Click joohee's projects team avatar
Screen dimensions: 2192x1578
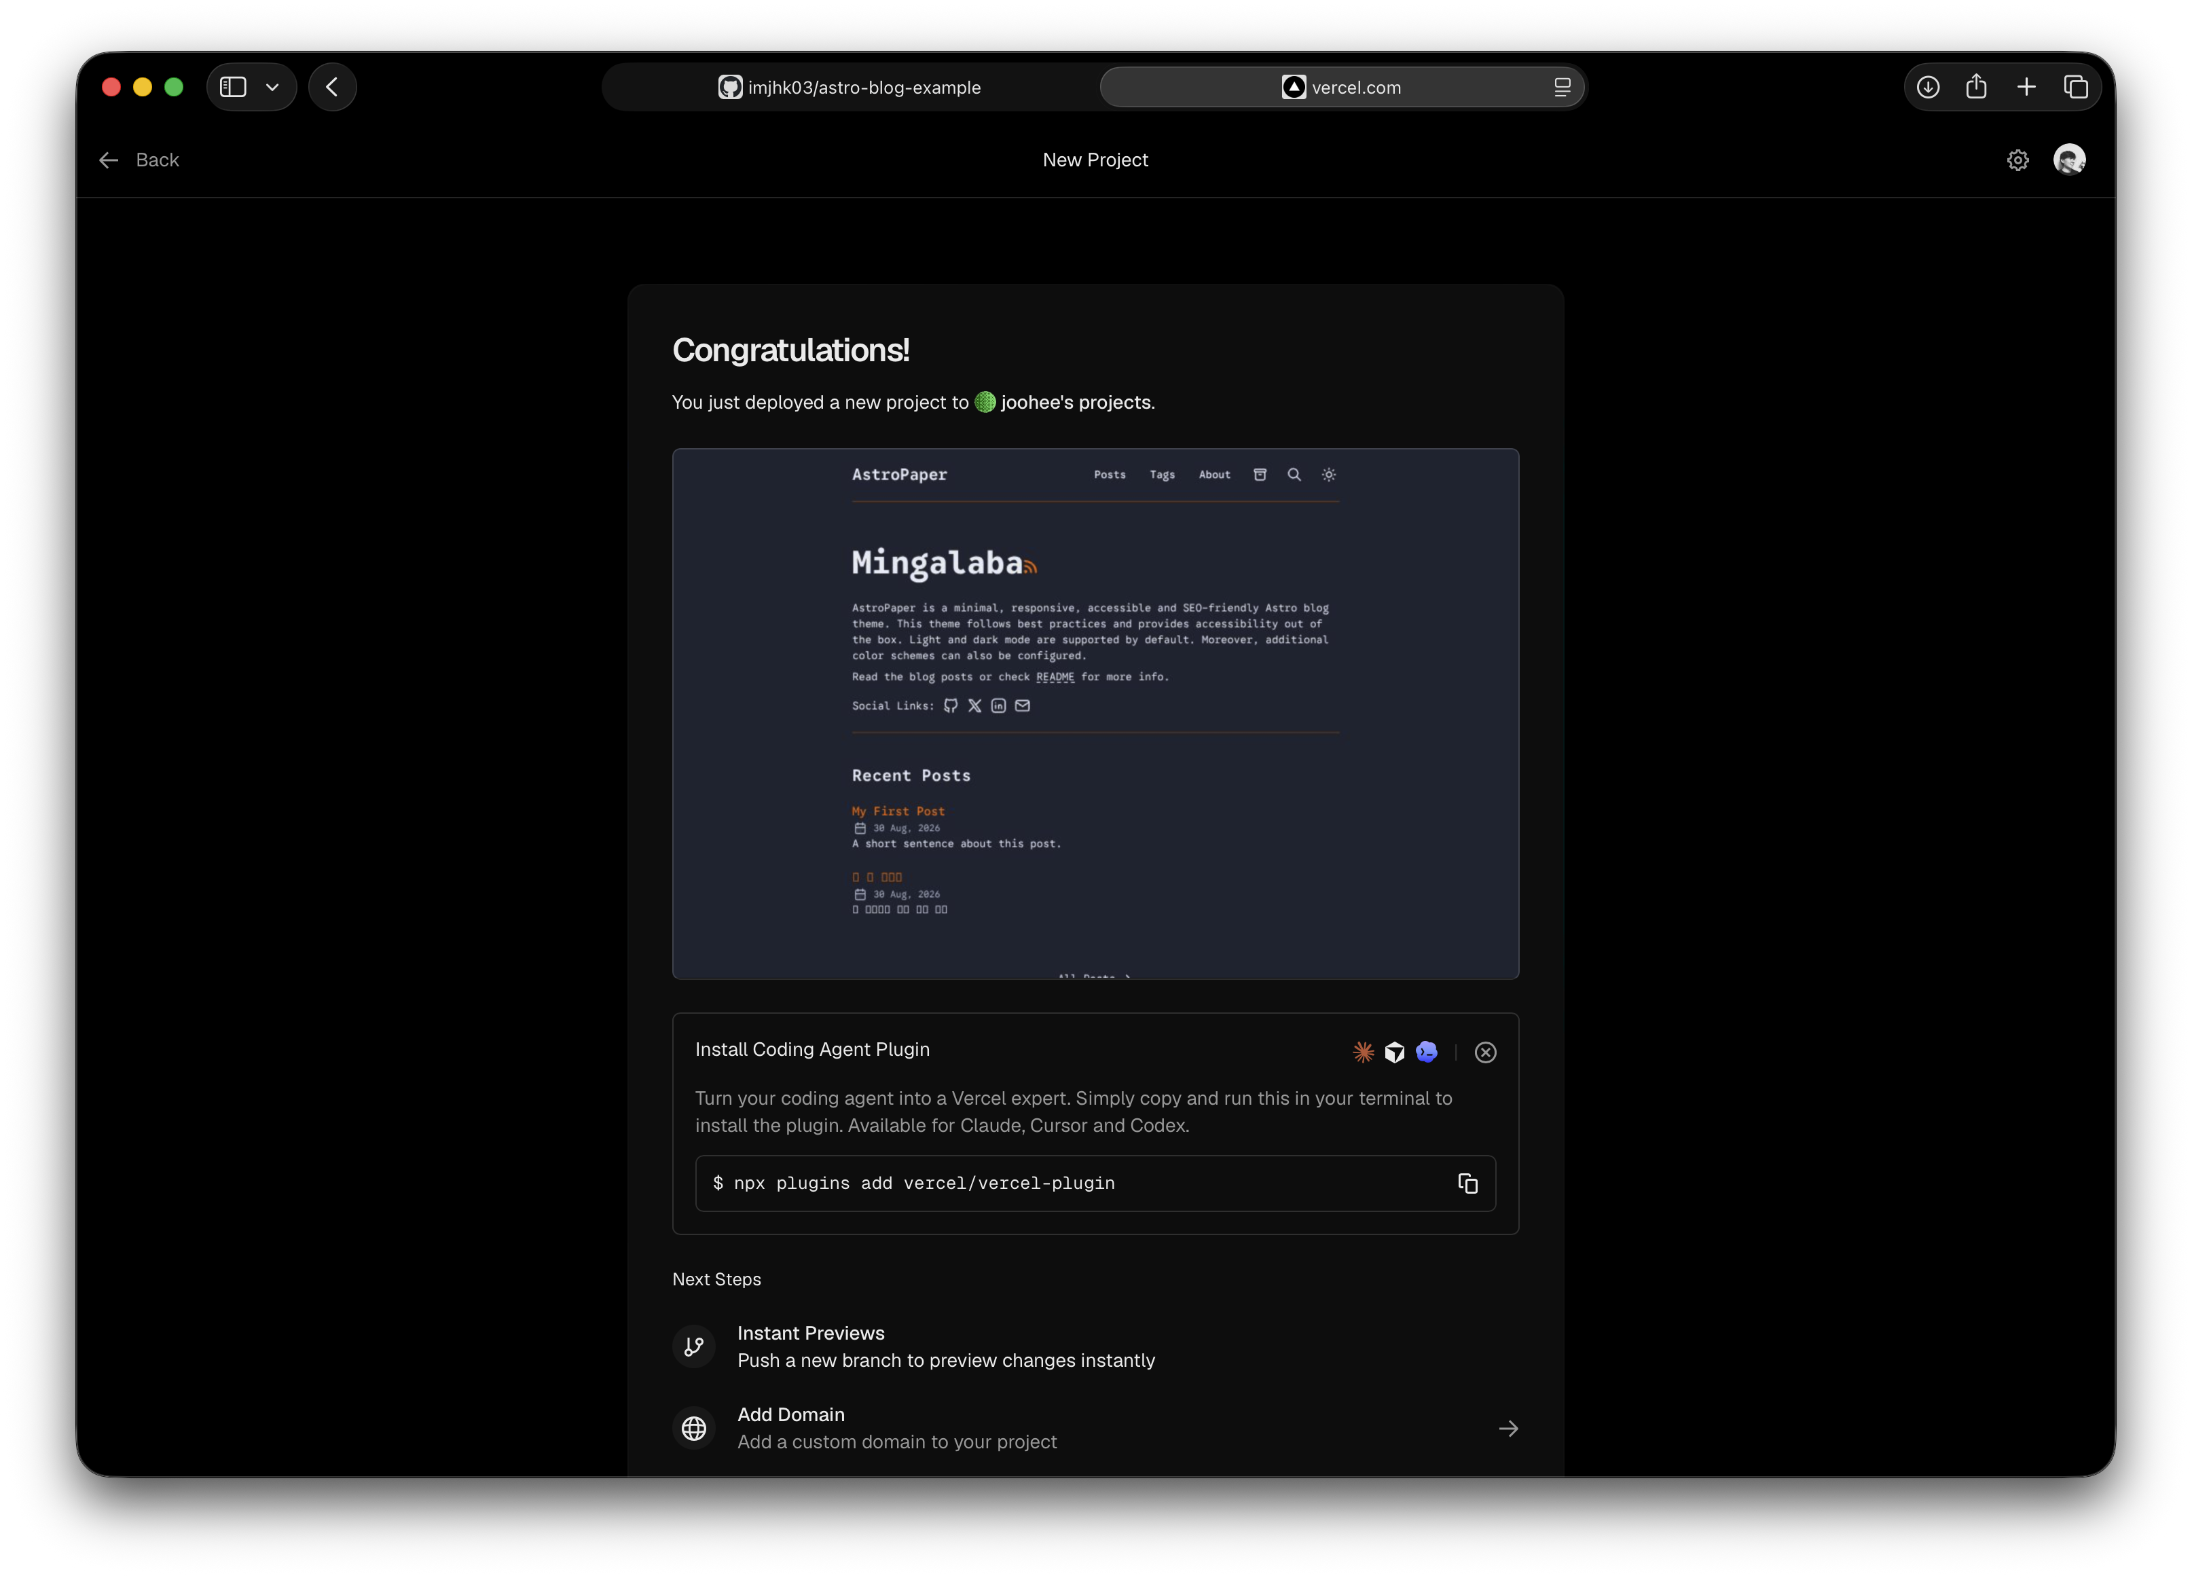985,402
